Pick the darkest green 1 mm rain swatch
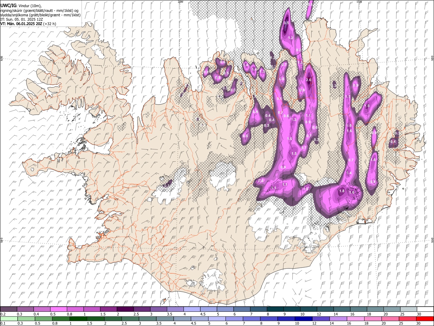This screenshot has width=434, height=326. [78, 319]
